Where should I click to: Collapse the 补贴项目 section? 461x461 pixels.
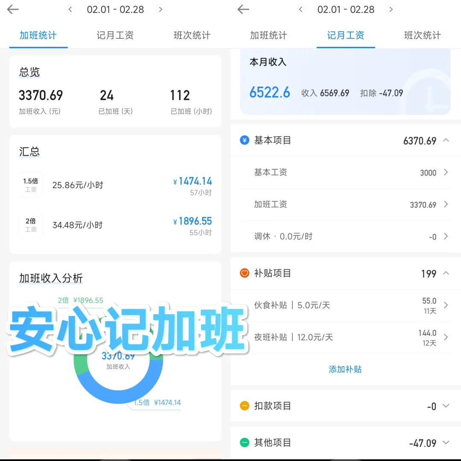pos(446,274)
